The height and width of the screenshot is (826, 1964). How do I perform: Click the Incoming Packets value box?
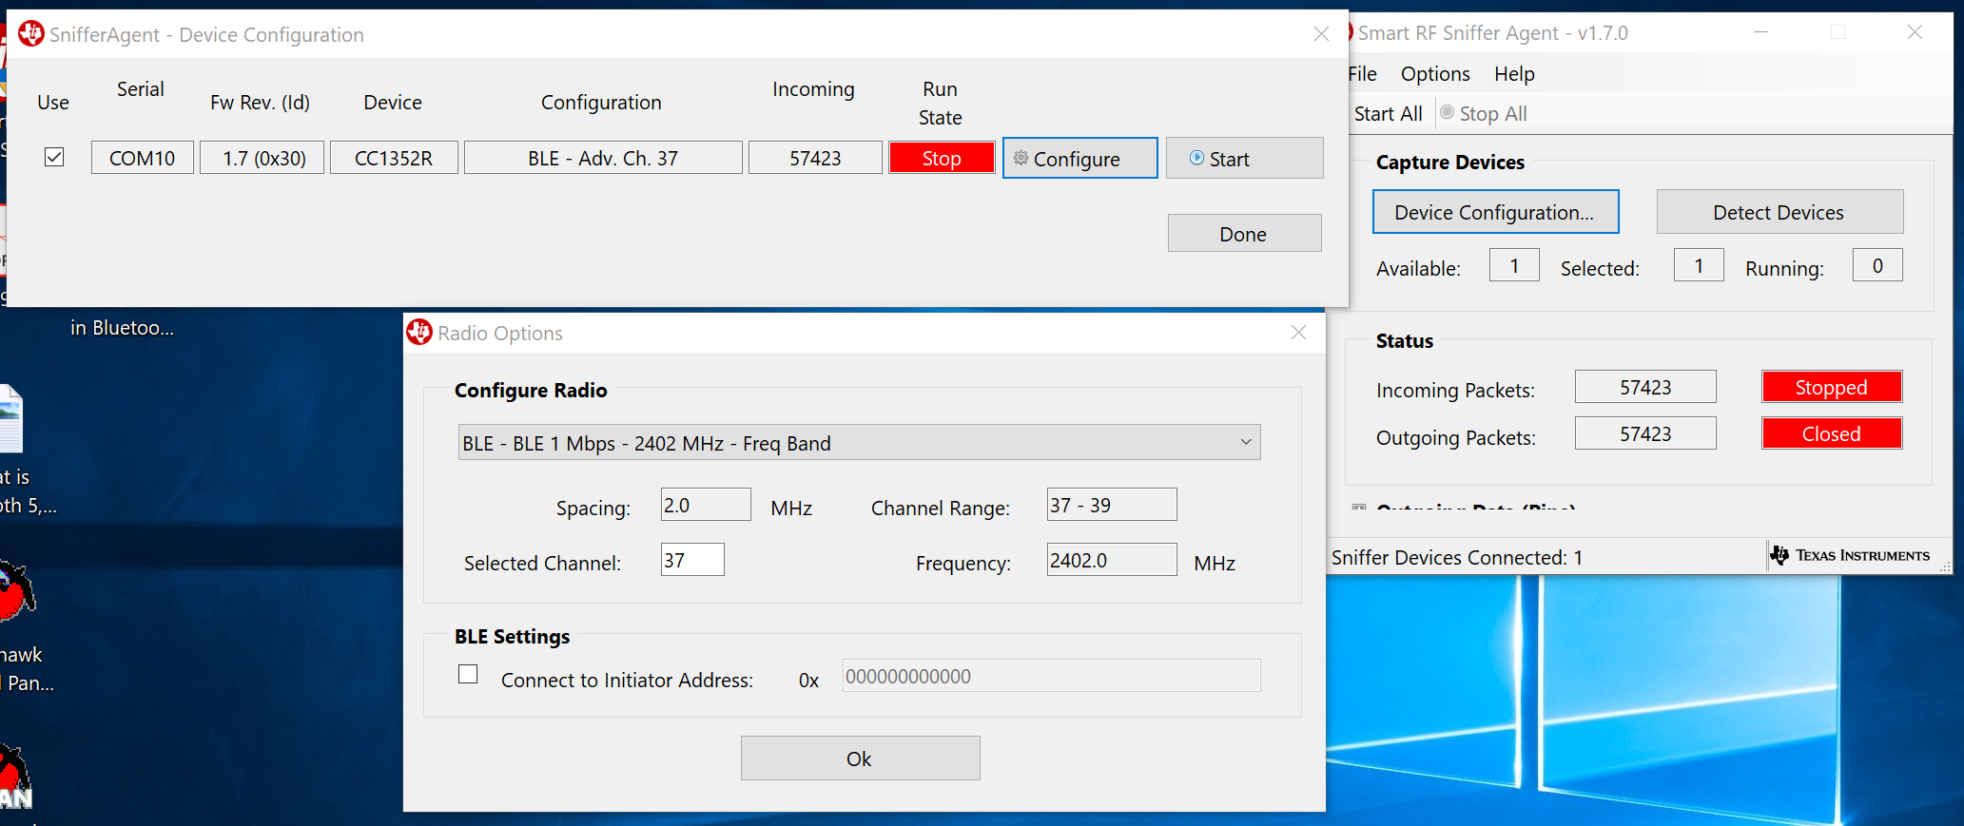[x=1645, y=387]
